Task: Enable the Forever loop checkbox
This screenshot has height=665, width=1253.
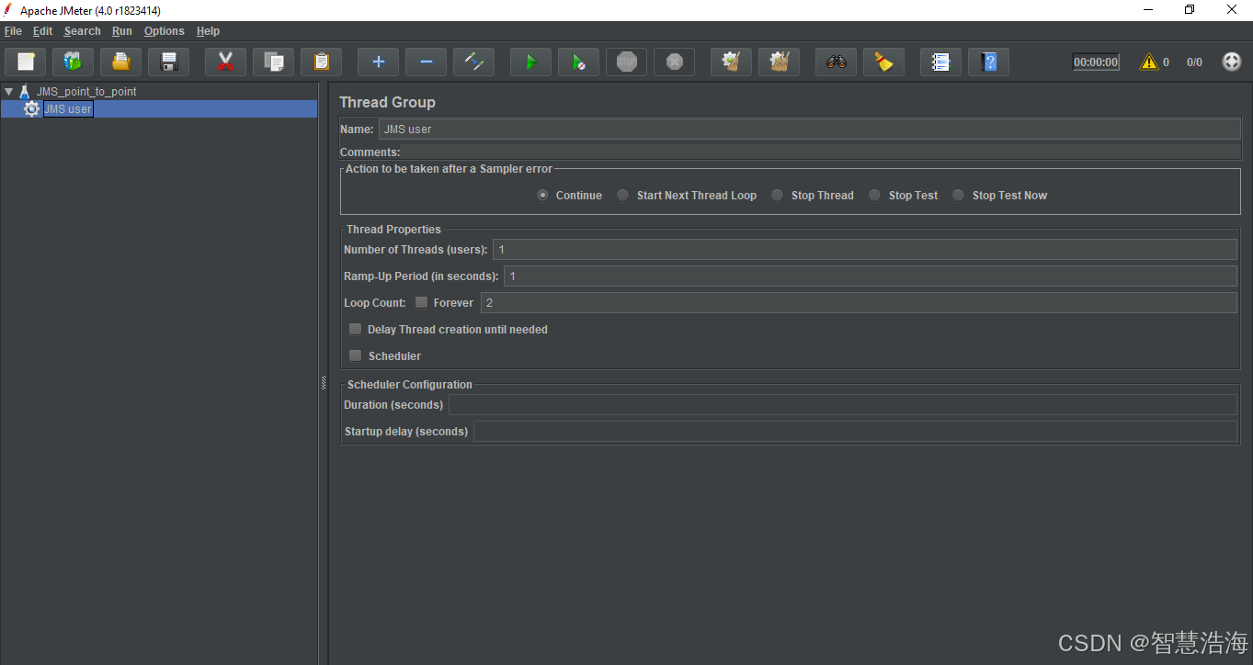Action: [421, 302]
